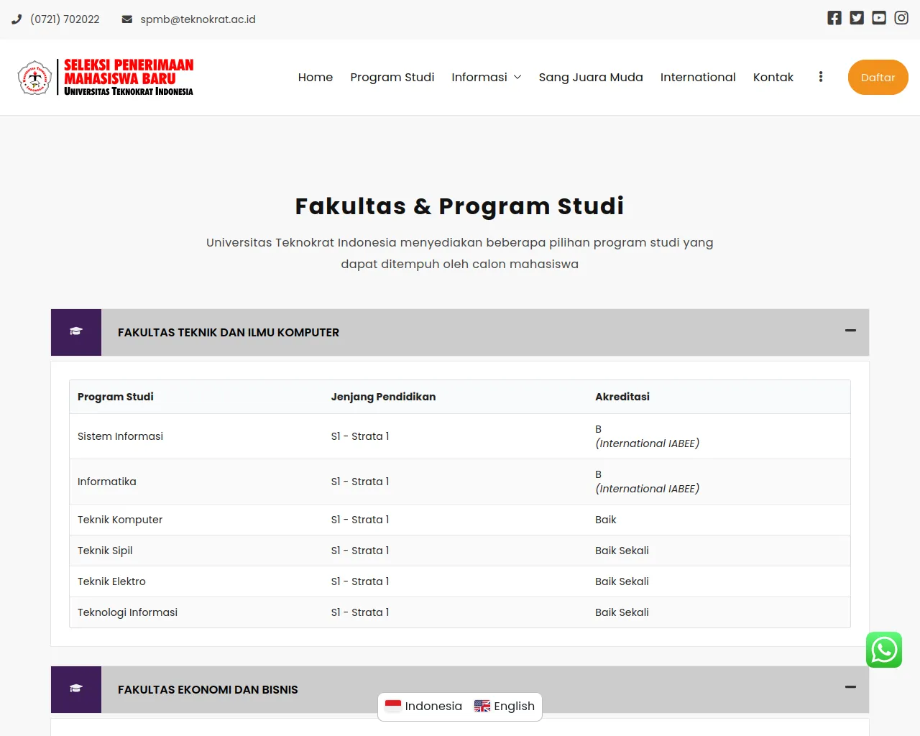
Task: Collapse Fakultas Ekonomi dan Bisnis with minus icon
Action: click(850, 687)
